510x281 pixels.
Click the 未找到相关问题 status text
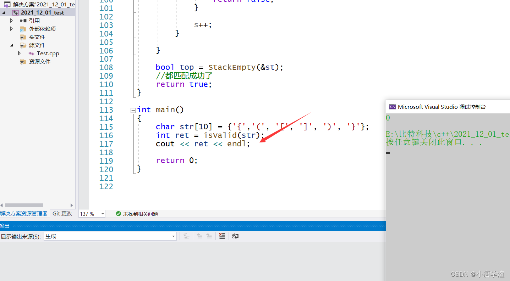coord(141,214)
